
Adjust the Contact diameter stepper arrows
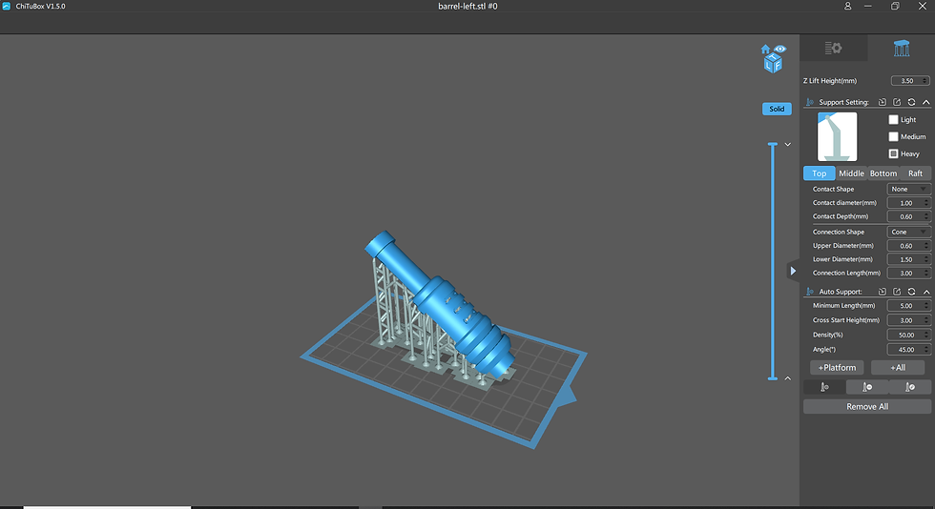(x=926, y=203)
